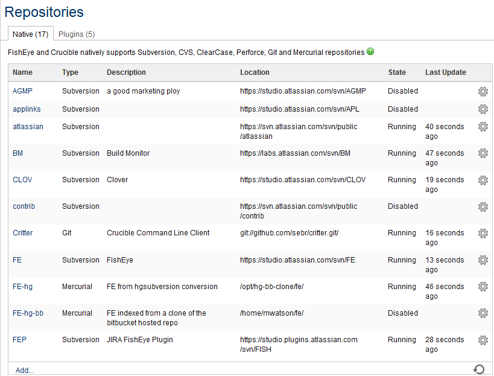Click the Last Update column header
The width and height of the screenshot is (494, 376).
click(446, 72)
